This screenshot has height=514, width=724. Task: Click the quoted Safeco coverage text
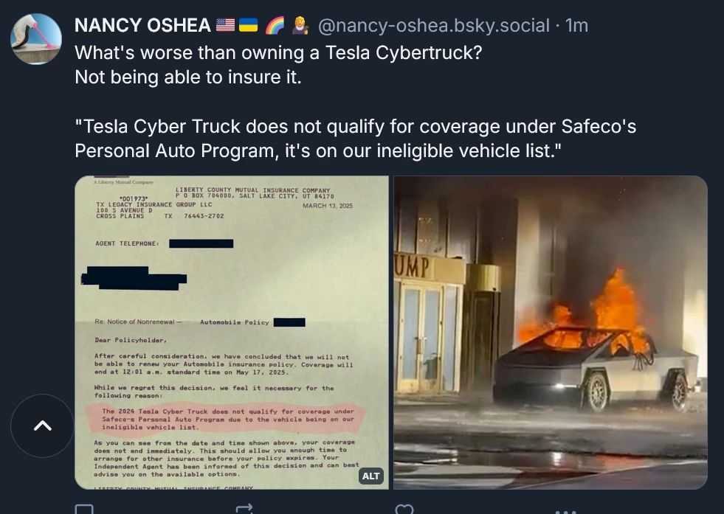pos(356,139)
